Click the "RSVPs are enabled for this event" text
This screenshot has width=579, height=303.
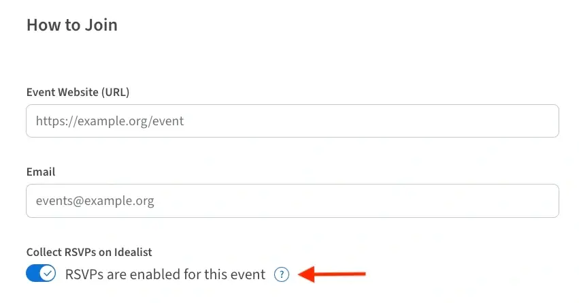click(165, 274)
